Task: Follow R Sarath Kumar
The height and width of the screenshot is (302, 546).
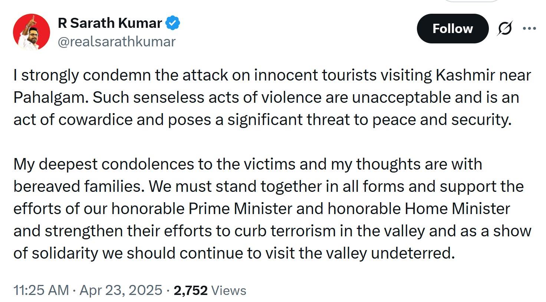Action: pos(453,29)
